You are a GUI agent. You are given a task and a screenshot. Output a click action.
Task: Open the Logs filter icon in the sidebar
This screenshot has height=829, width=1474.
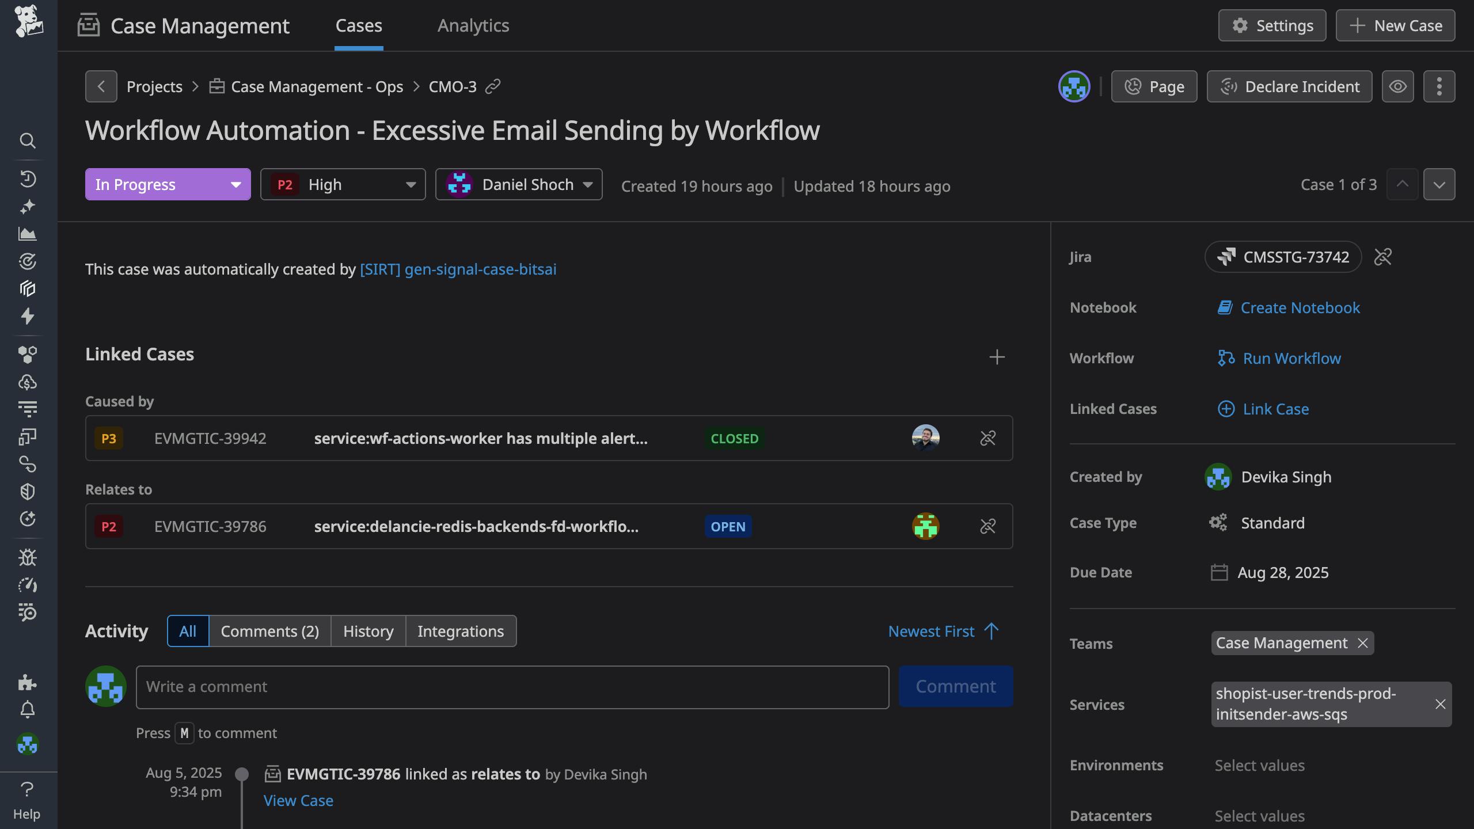pos(28,409)
